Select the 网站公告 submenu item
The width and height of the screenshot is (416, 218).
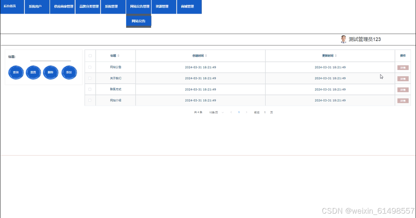click(x=138, y=21)
